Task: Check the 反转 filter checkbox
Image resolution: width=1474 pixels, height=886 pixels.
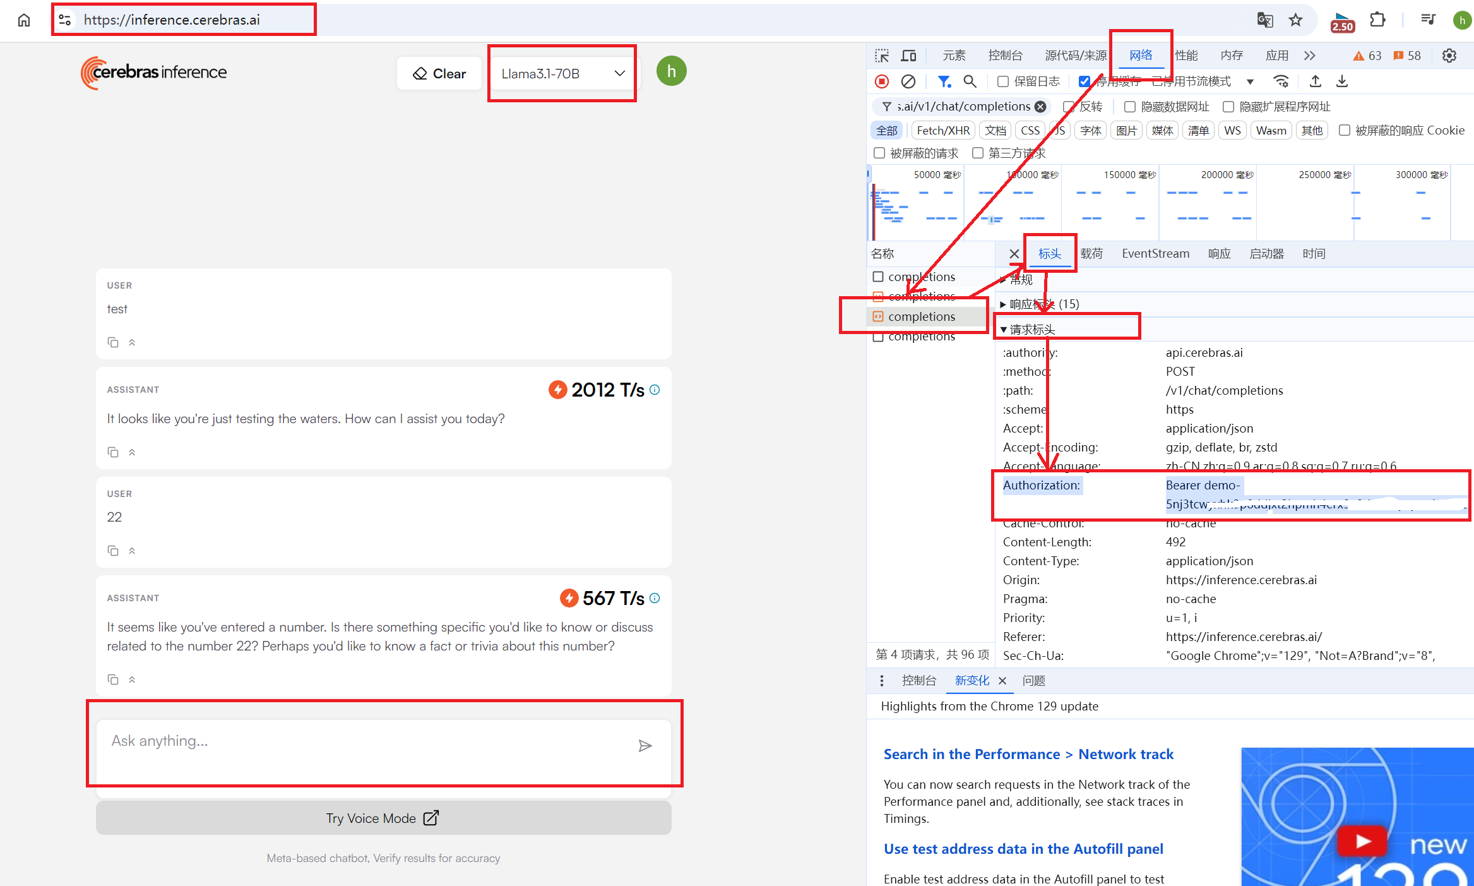Action: pyautogui.click(x=1068, y=107)
